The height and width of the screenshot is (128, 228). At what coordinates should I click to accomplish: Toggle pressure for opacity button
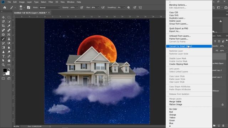click(82, 7)
